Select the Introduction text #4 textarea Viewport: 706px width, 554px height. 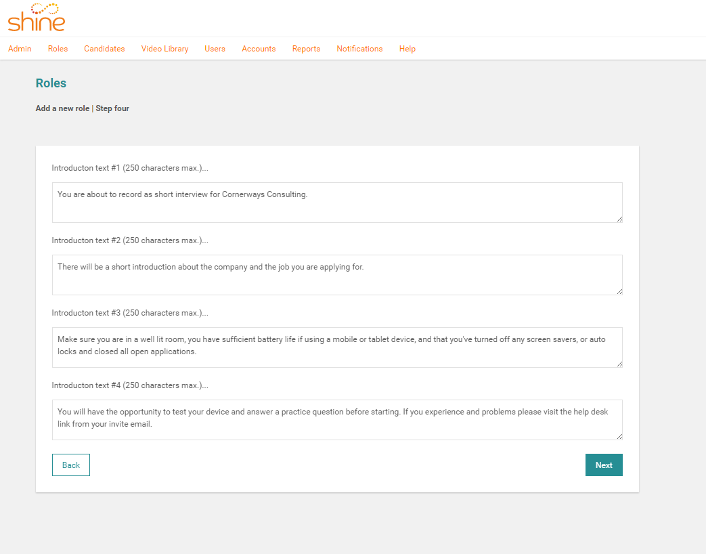(x=336, y=419)
